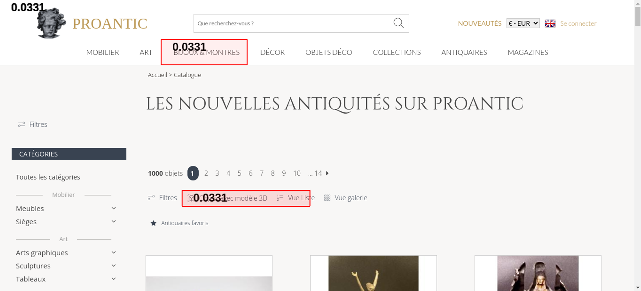The image size is (641, 291).
Task: Go to page 10
Action: [x=297, y=173]
